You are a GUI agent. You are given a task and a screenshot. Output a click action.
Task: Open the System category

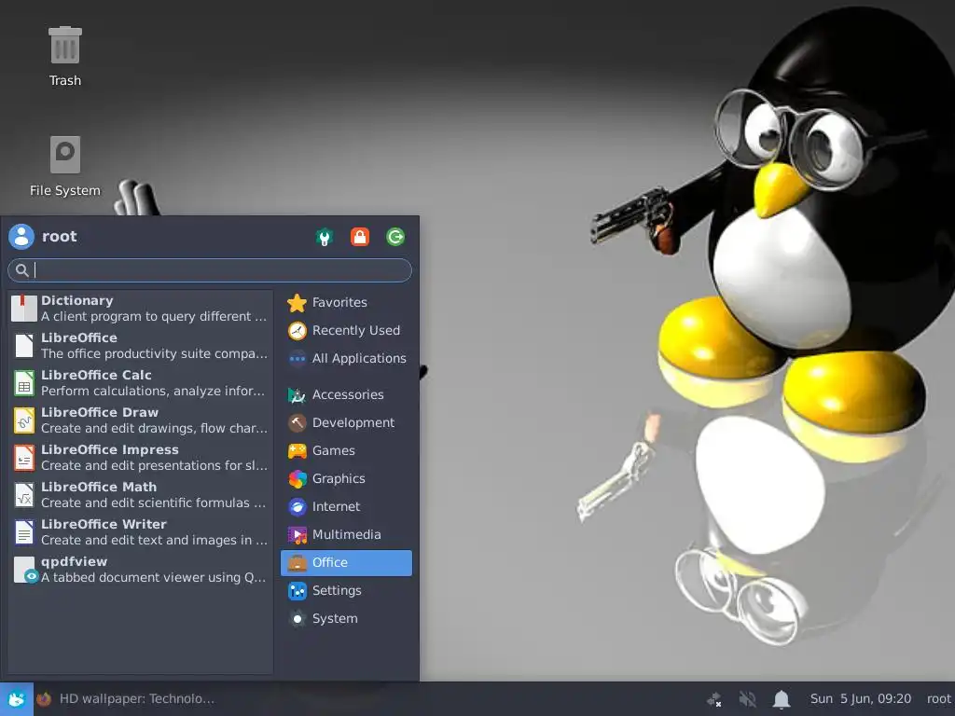(346, 619)
